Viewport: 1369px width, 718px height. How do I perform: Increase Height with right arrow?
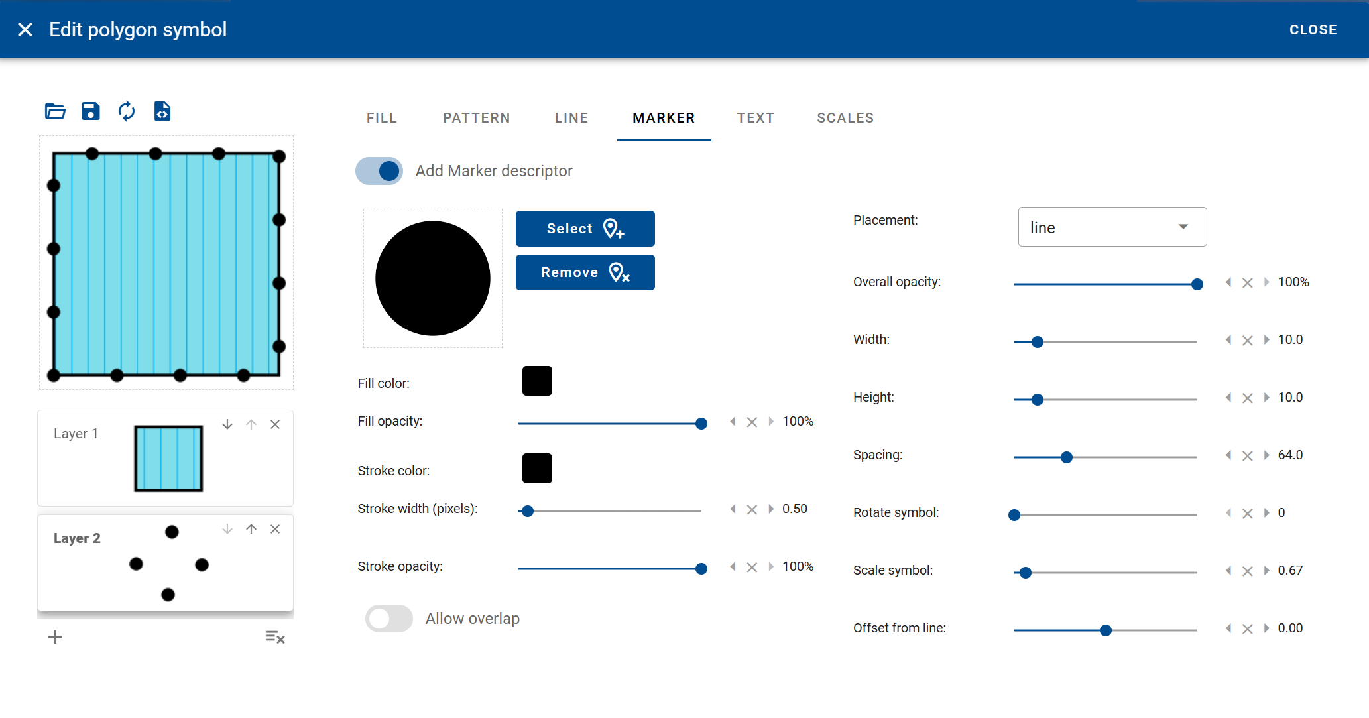(x=1267, y=398)
